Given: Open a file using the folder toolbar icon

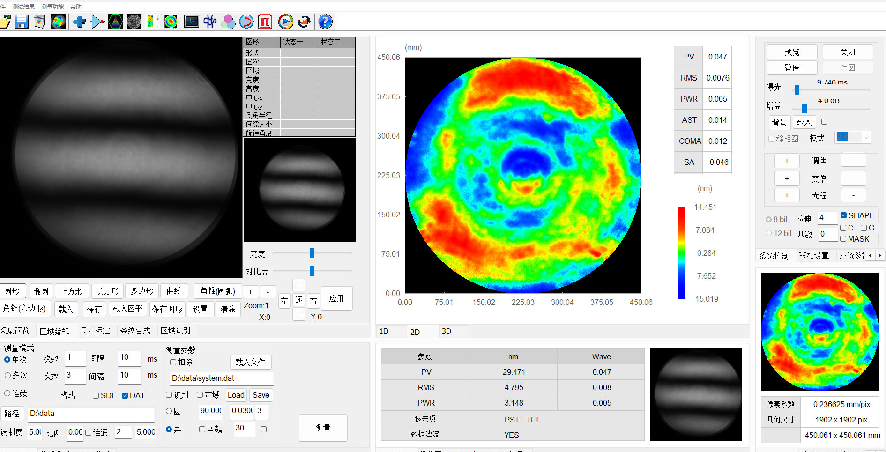Looking at the screenshot, I should [6, 22].
